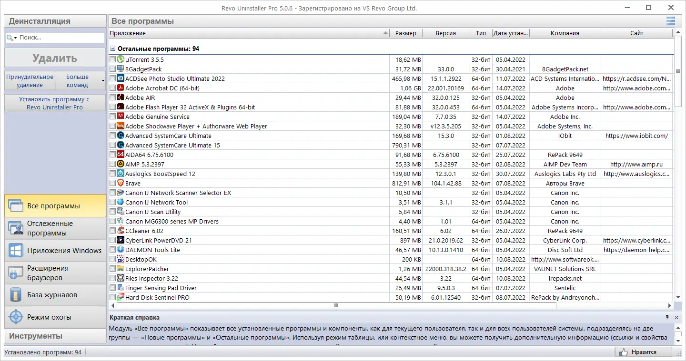Check the 8GadgetPack checkbox
686x361 pixels.
[x=112, y=69]
